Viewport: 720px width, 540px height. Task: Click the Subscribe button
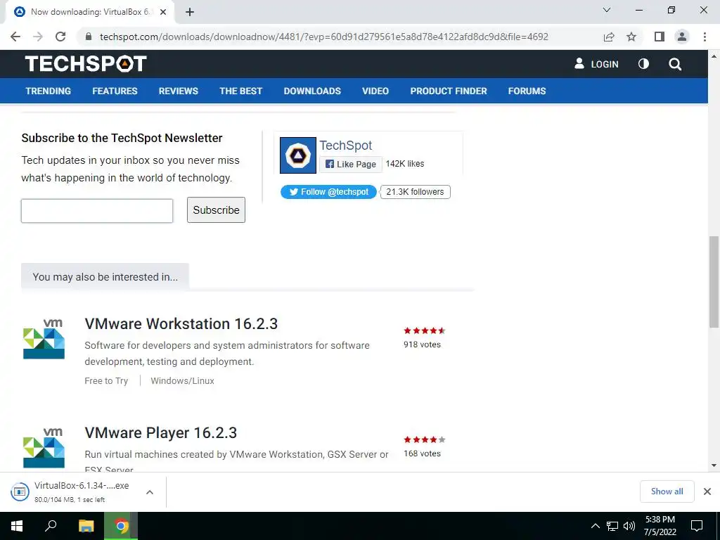[x=217, y=210]
